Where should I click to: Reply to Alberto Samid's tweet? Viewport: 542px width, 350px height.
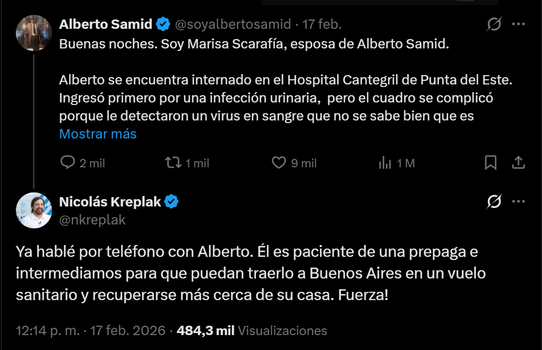68,162
